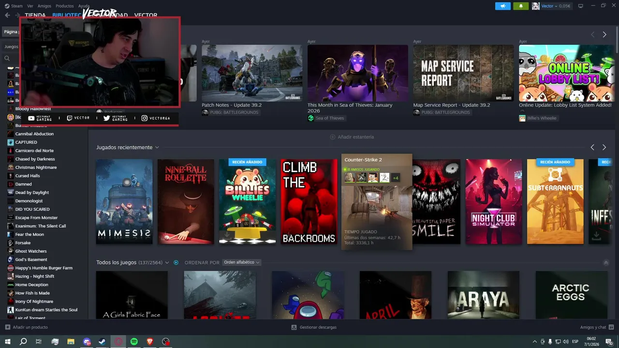Show hidden system tray icons chevron
The image size is (619, 348).
click(535, 342)
